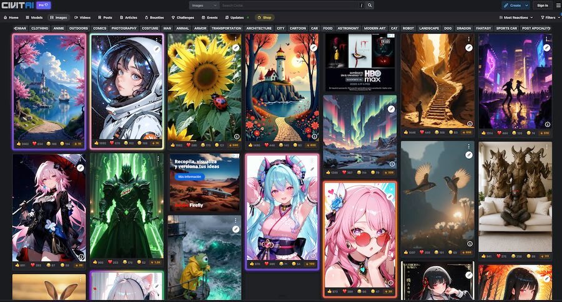The image size is (562, 302).
Task: Open the Articles tab
Action: (129, 17)
